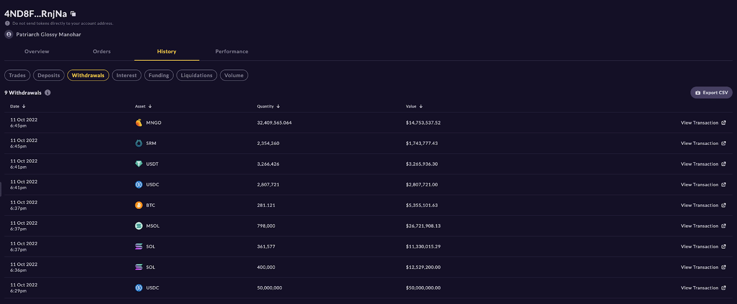This screenshot has height=304, width=737.
Task: Export withdrawals with Export CSV button
Action: [711, 92]
